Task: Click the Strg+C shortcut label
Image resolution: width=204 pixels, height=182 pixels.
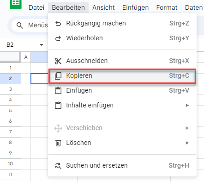Action: pyautogui.click(x=179, y=75)
